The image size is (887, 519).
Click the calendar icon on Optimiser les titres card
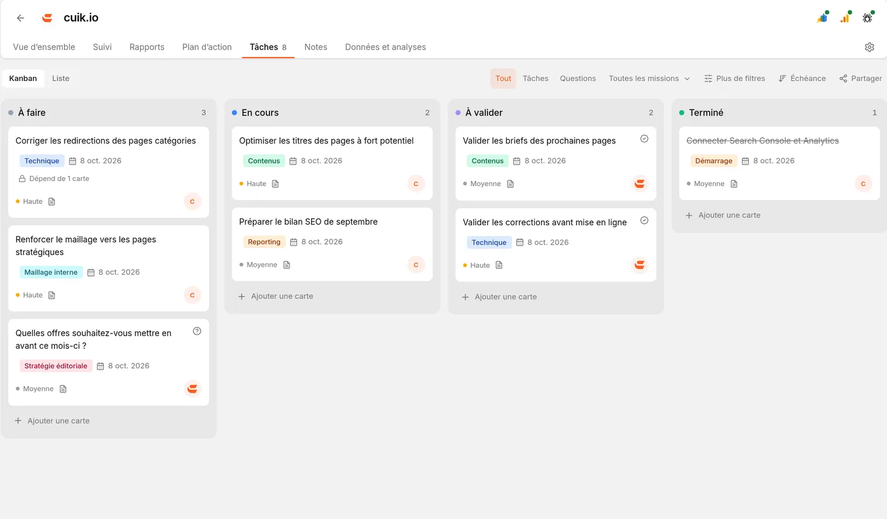(x=293, y=161)
